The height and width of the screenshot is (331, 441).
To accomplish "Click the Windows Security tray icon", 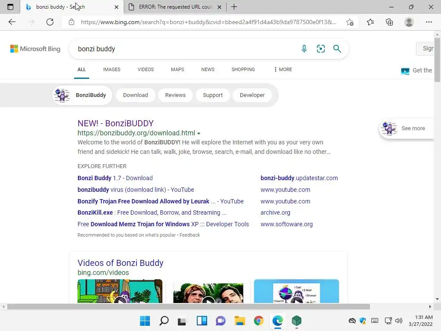I will pyautogui.click(x=363, y=321).
